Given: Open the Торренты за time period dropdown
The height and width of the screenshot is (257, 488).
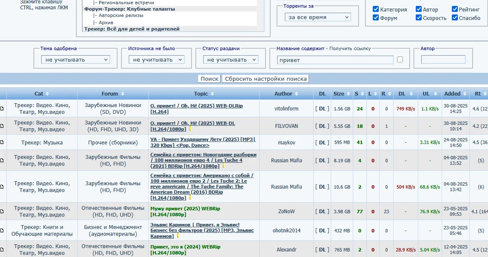Looking at the screenshot, I should [318, 17].
